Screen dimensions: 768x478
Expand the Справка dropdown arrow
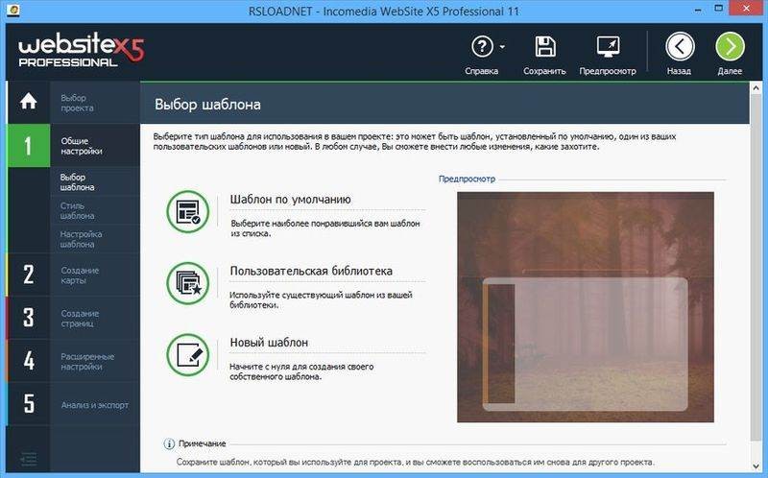pos(502,47)
